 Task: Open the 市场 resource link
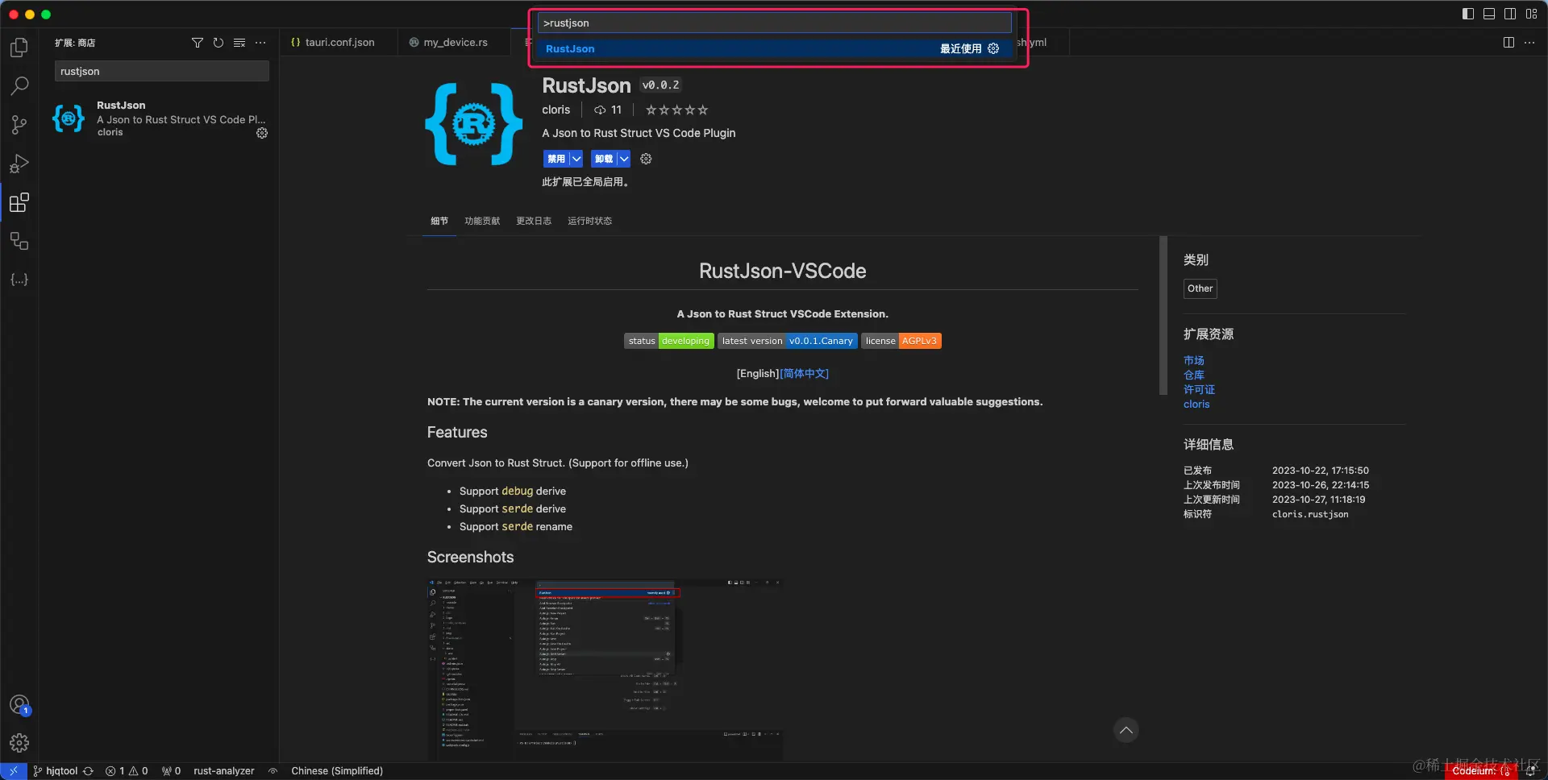[1194, 361]
